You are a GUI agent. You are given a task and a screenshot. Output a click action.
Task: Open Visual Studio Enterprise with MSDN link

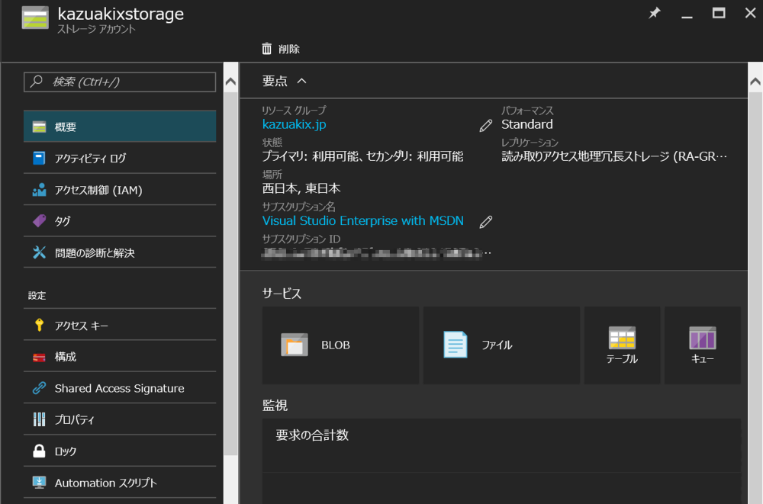point(362,220)
